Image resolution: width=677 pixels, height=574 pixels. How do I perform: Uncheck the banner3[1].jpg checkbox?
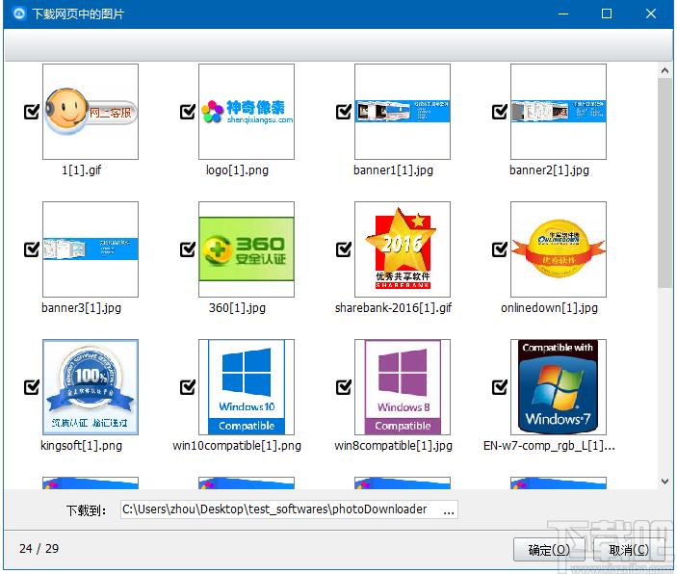[x=32, y=249]
